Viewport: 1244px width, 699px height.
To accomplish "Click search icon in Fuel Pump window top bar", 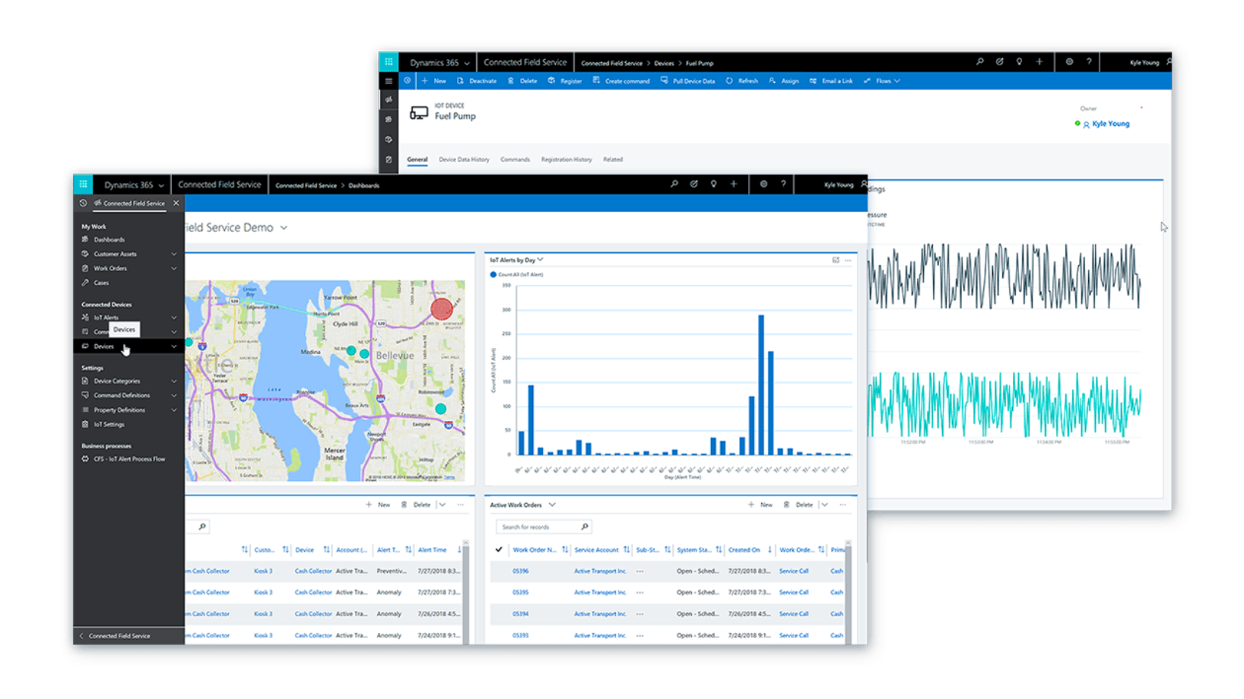I will 979,62.
